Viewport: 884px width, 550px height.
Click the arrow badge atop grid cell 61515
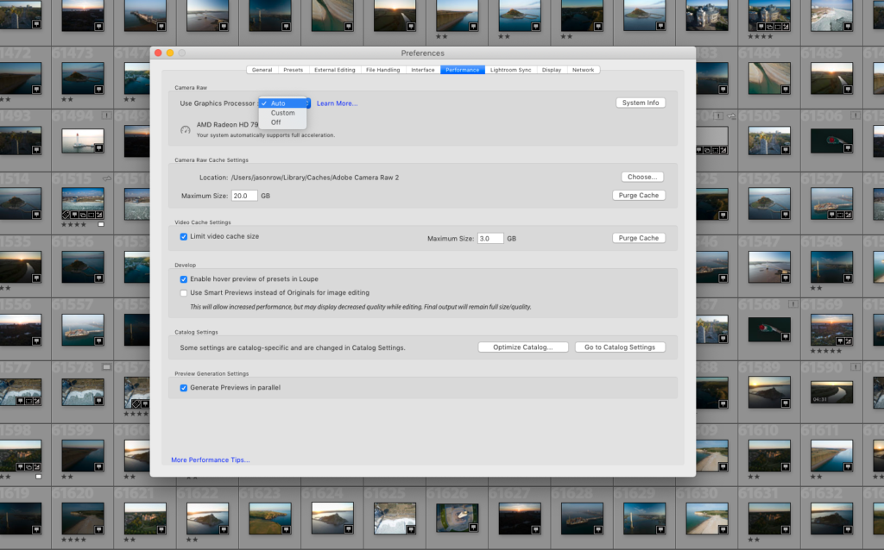point(106,178)
